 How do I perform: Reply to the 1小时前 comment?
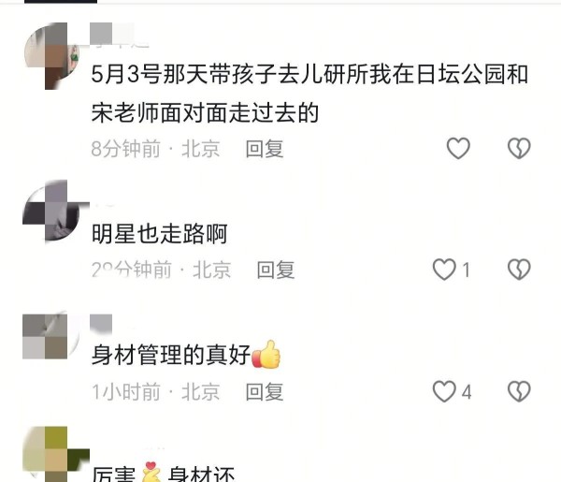point(265,391)
